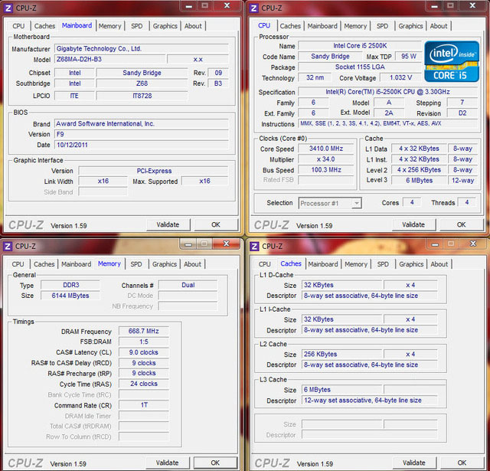This screenshot has width=490, height=471.
Task: Open Memory tab in Caches window
Action: pyautogui.click(x=356, y=264)
